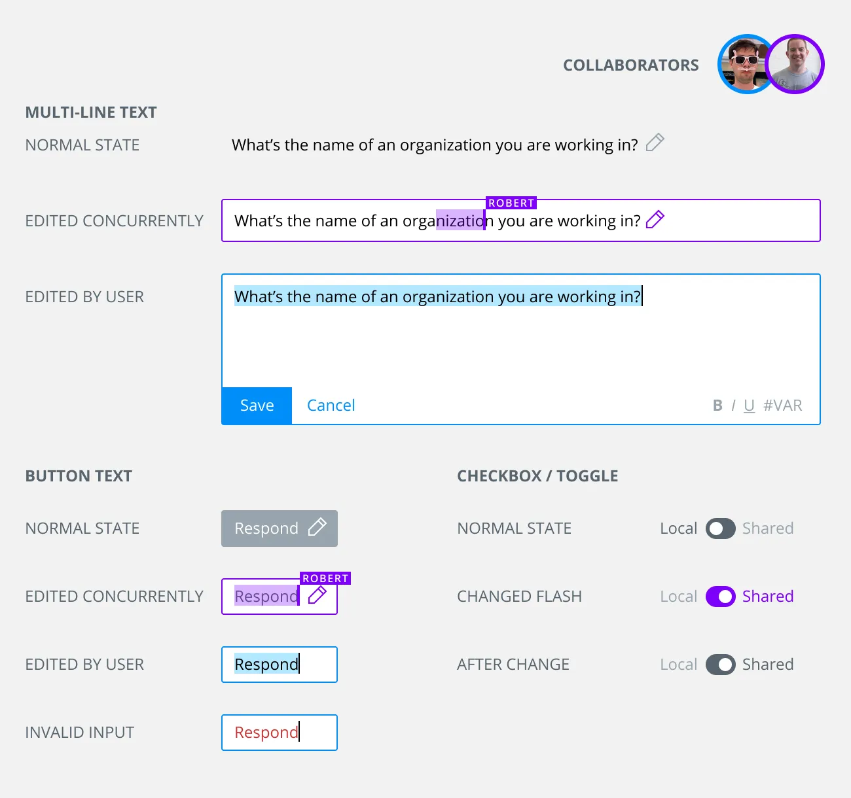Click the ROBERT tag above the question

(511, 203)
